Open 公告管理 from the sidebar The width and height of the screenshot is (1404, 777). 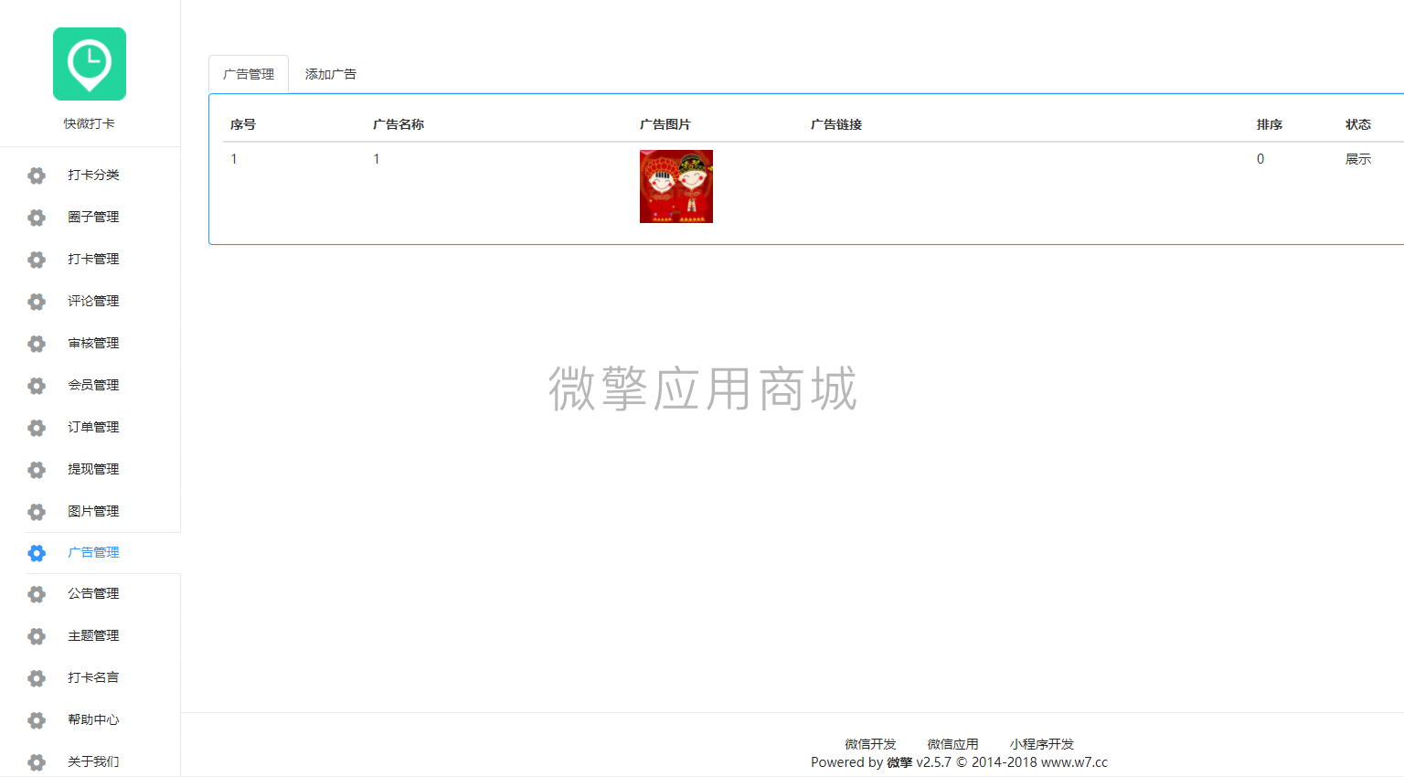point(92,593)
